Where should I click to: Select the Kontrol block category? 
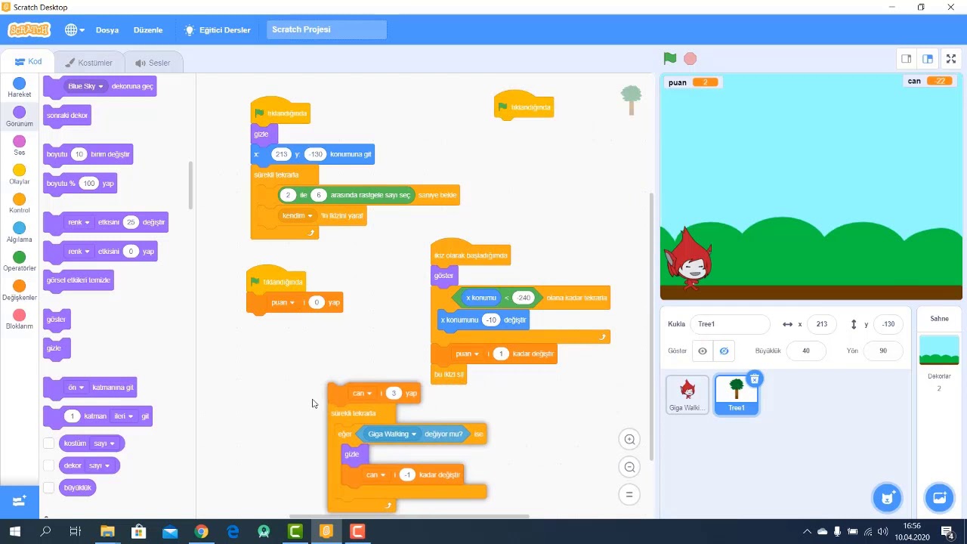coord(20,204)
